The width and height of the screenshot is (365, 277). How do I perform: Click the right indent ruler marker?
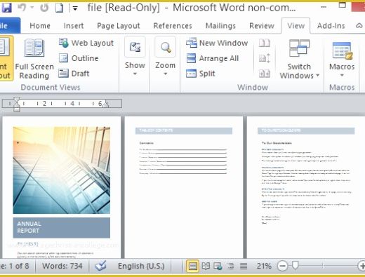tap(105, 104)
